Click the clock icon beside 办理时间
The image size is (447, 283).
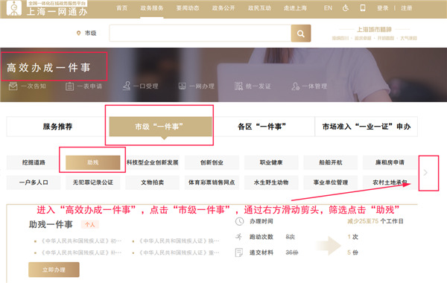[239, 221]
